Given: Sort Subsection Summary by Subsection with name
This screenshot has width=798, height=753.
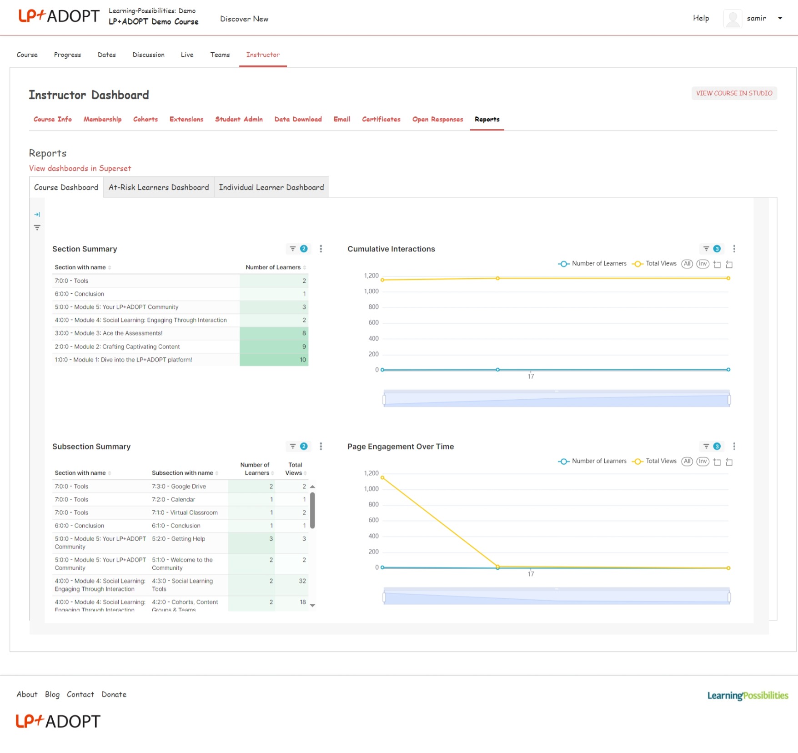Looking at the screenshot, I should pyautogui.click(x=185, y=473).
